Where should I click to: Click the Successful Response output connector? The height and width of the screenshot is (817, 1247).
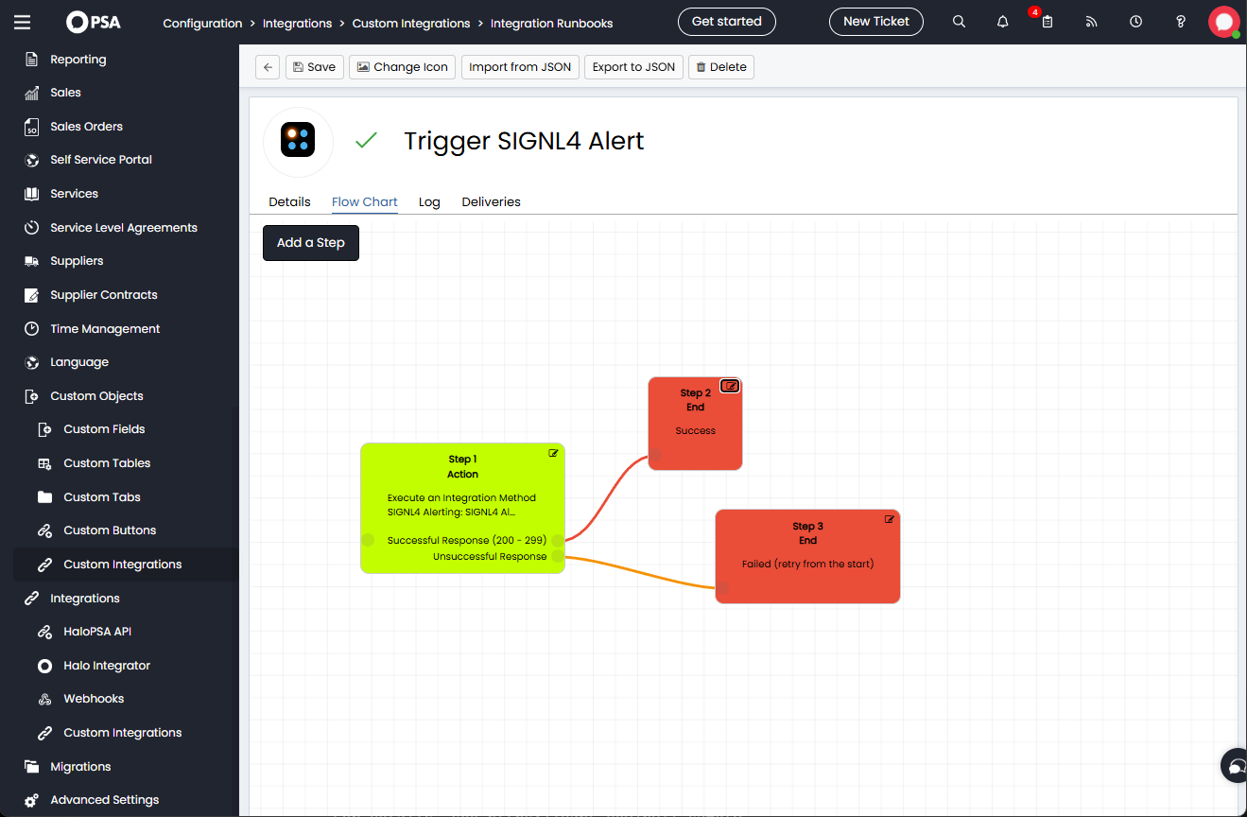pos(558,540)
